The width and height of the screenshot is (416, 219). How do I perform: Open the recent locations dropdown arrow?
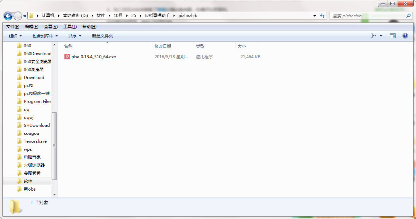(x=25, y=16)
